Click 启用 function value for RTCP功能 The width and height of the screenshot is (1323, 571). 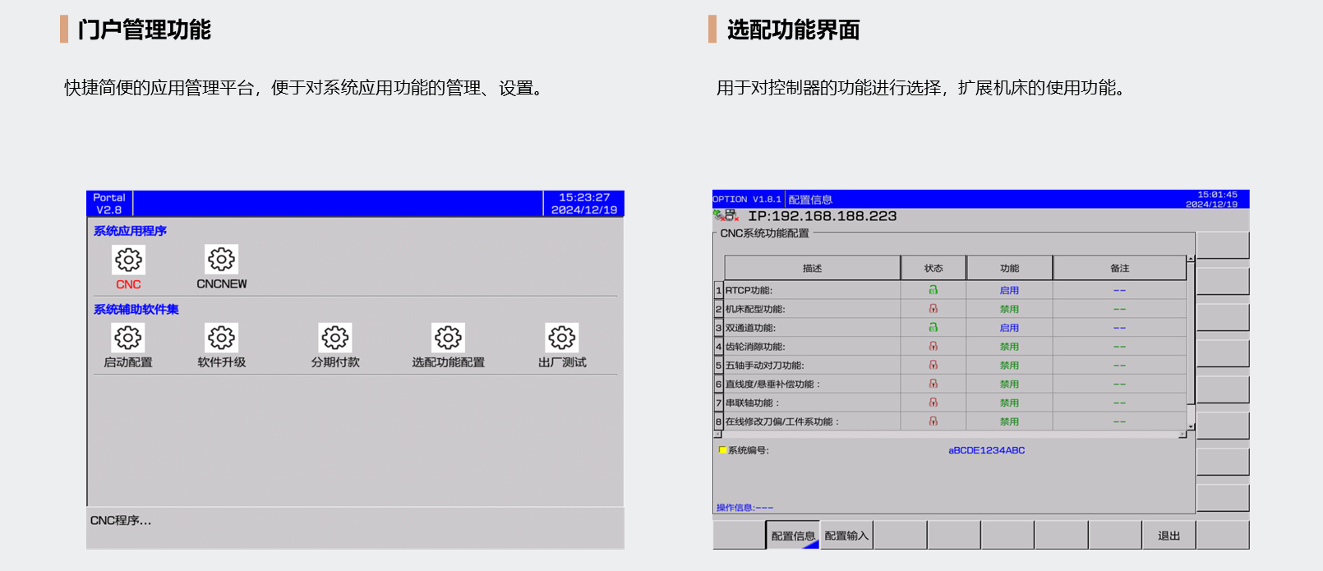click(x=1009, y=290)
